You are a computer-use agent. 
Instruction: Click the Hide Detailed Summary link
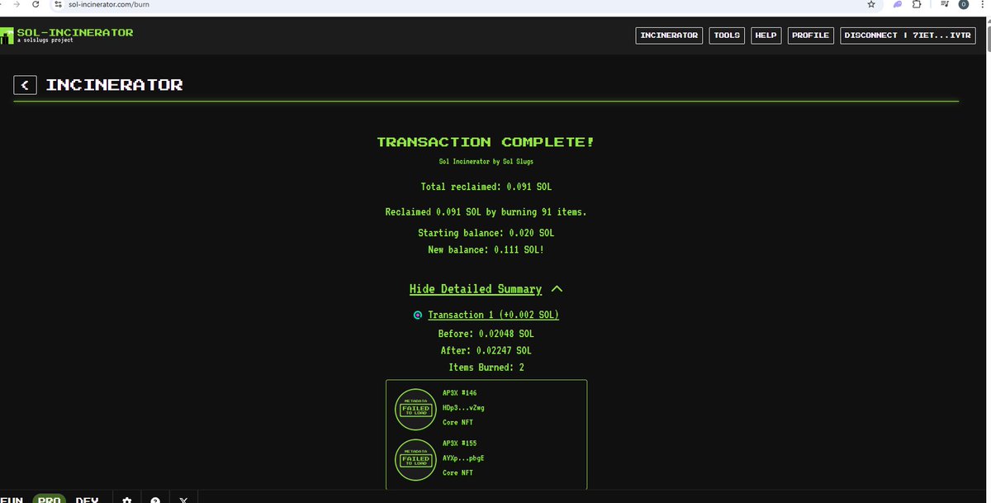coord(476,289)
